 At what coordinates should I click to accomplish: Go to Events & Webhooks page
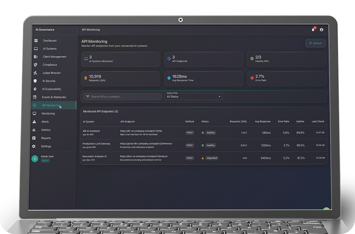54,97
